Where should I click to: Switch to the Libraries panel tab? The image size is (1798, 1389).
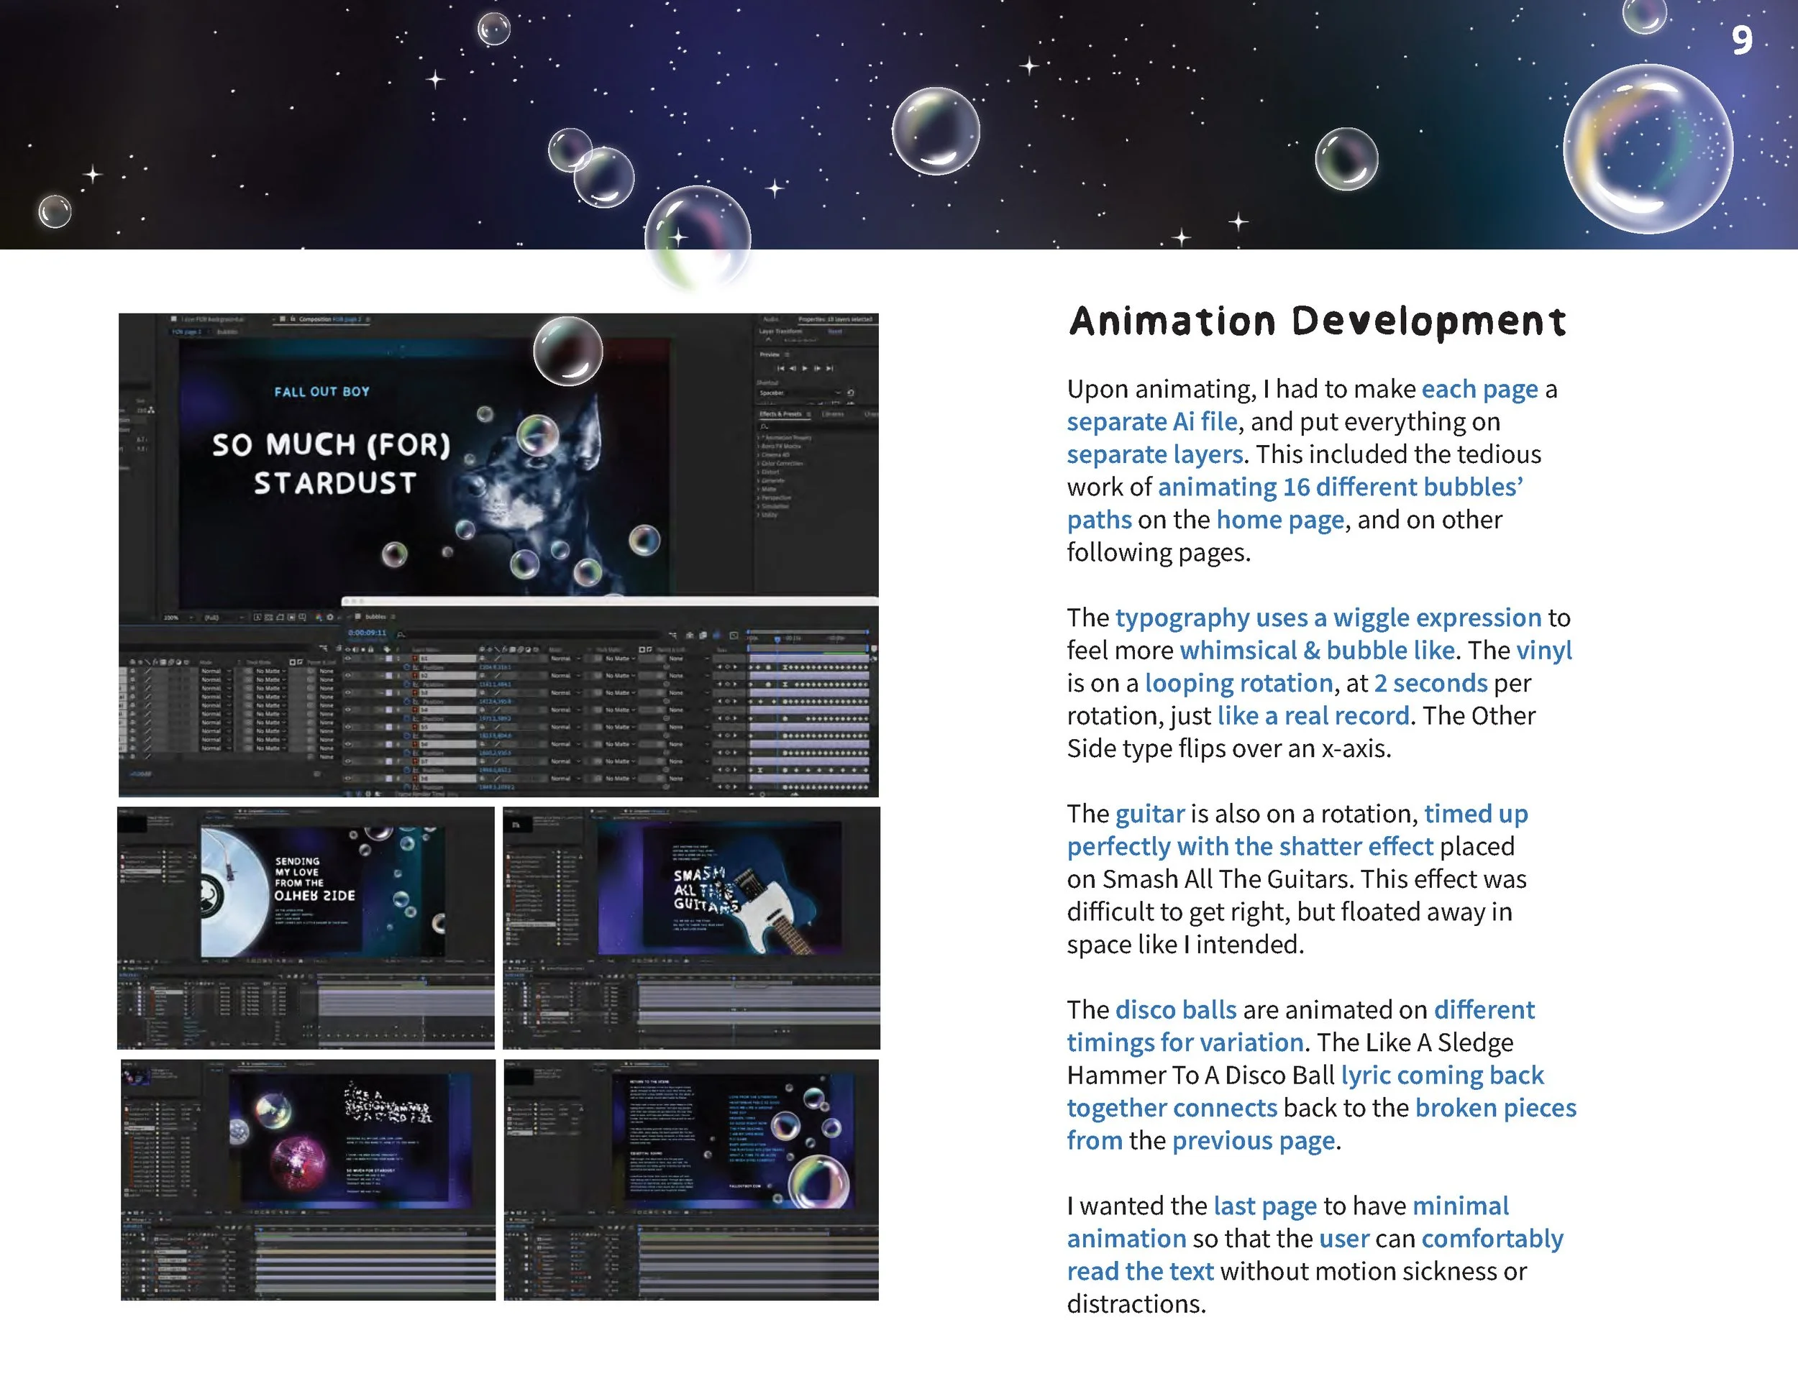coord(832,415)
